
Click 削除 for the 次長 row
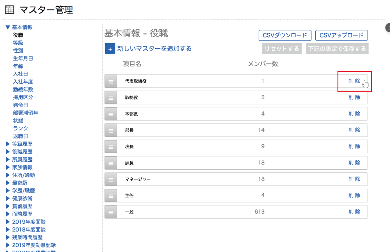point(354,146)
